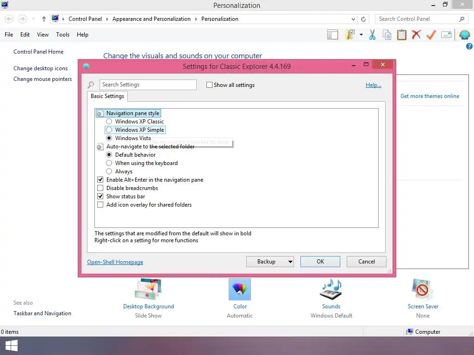
Task: Open Taskbar and Navigation link
Action: click(x=42, y=313)
